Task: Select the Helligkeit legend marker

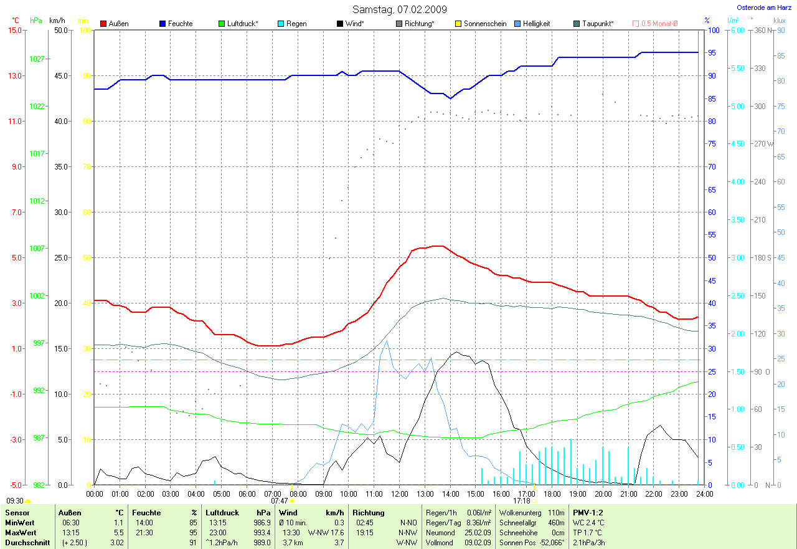Action: coord(517,24)
